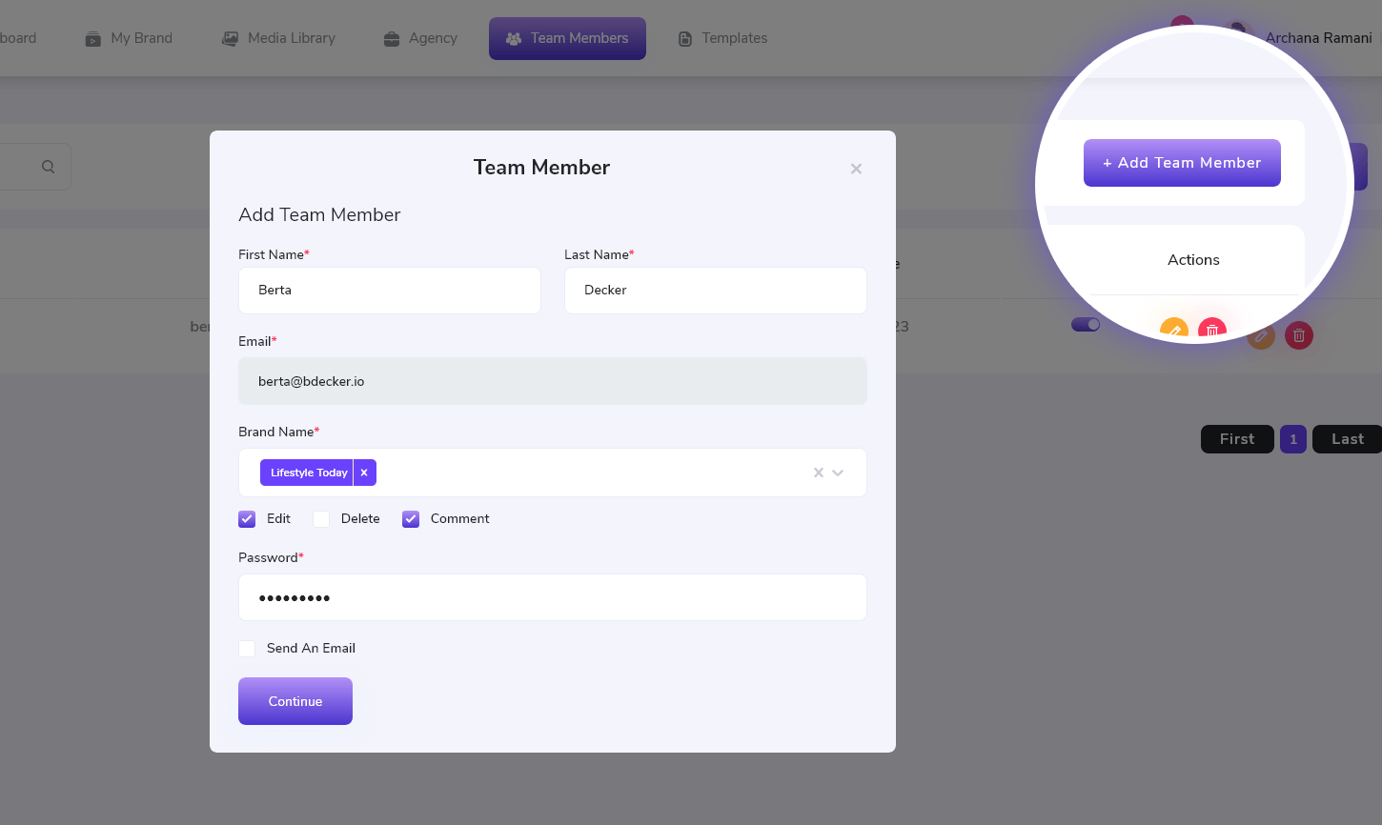Image resolution: width=1382 pixels, height=825 pixels.
Task: Enable the Delete permission checkbox
Action: (321, 519)
